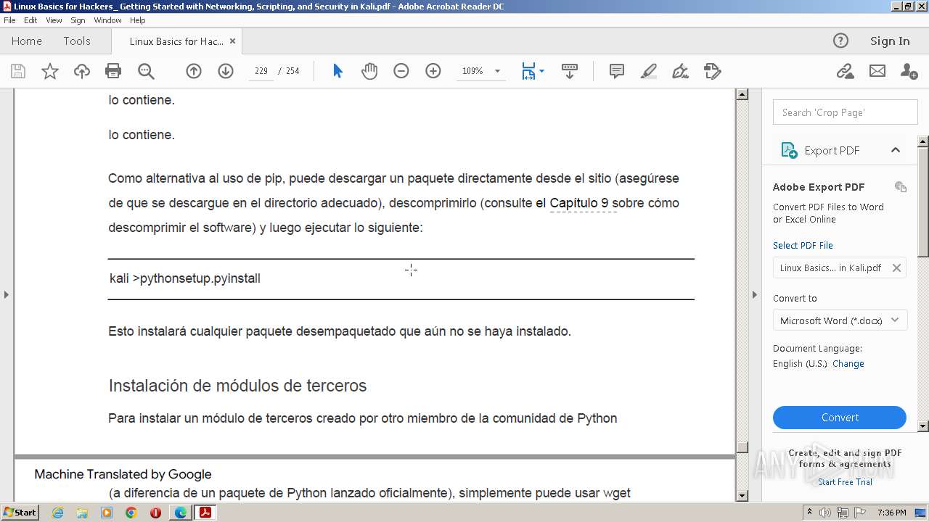This screenshot has height=522, width=929.
Task: Close the Linux Basics document tab
Action: pyautogui.click(x=232, y=41)
